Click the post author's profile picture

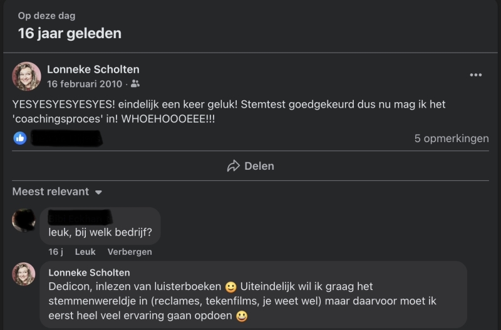tap(27, 76)
